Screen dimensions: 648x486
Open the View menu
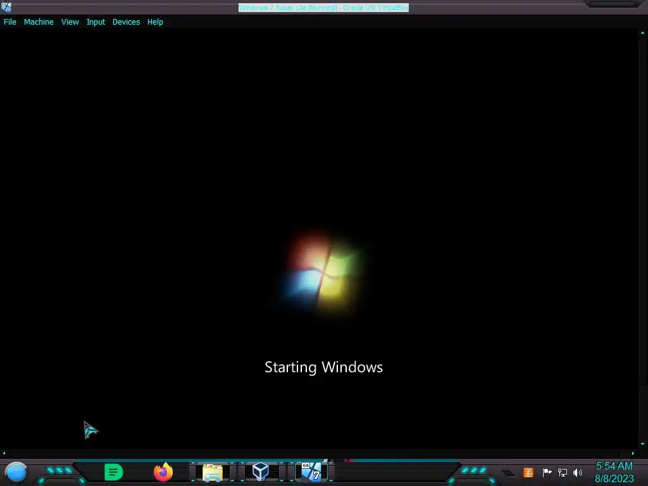click(70, 22)
